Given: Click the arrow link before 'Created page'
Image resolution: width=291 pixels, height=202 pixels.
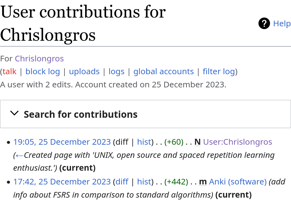Looking at the screenshot, I should click(x=19, y=155).
